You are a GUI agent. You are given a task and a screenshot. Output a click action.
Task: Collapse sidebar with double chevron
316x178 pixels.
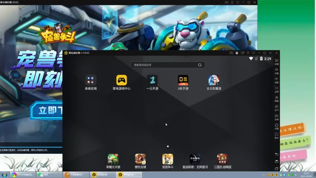(x=276, y=53)
